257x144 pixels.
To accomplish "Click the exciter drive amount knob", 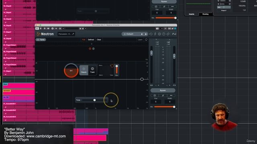I will [71, 70].
